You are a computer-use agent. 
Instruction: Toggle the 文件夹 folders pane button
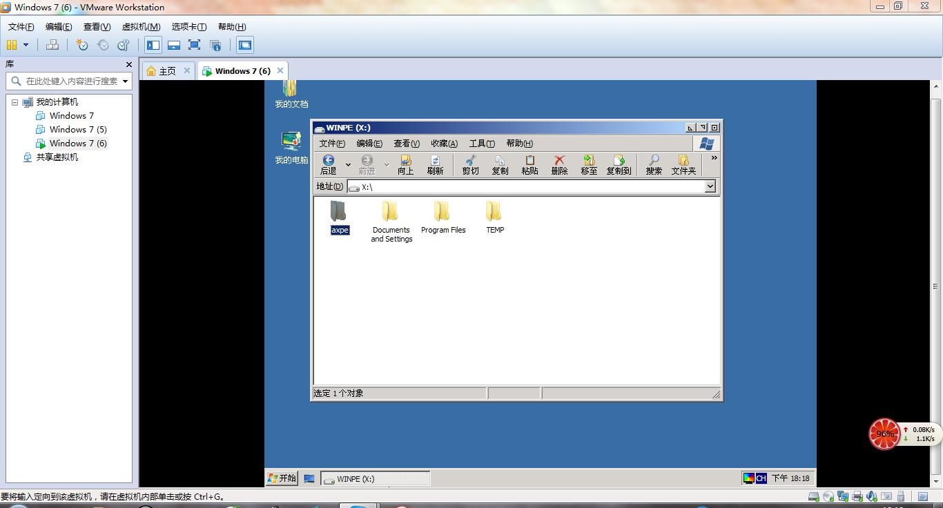pyautogui.click(x=684, y=165)
